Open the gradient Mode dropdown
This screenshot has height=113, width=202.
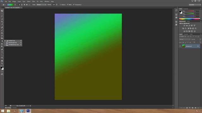tap(41, 5)
